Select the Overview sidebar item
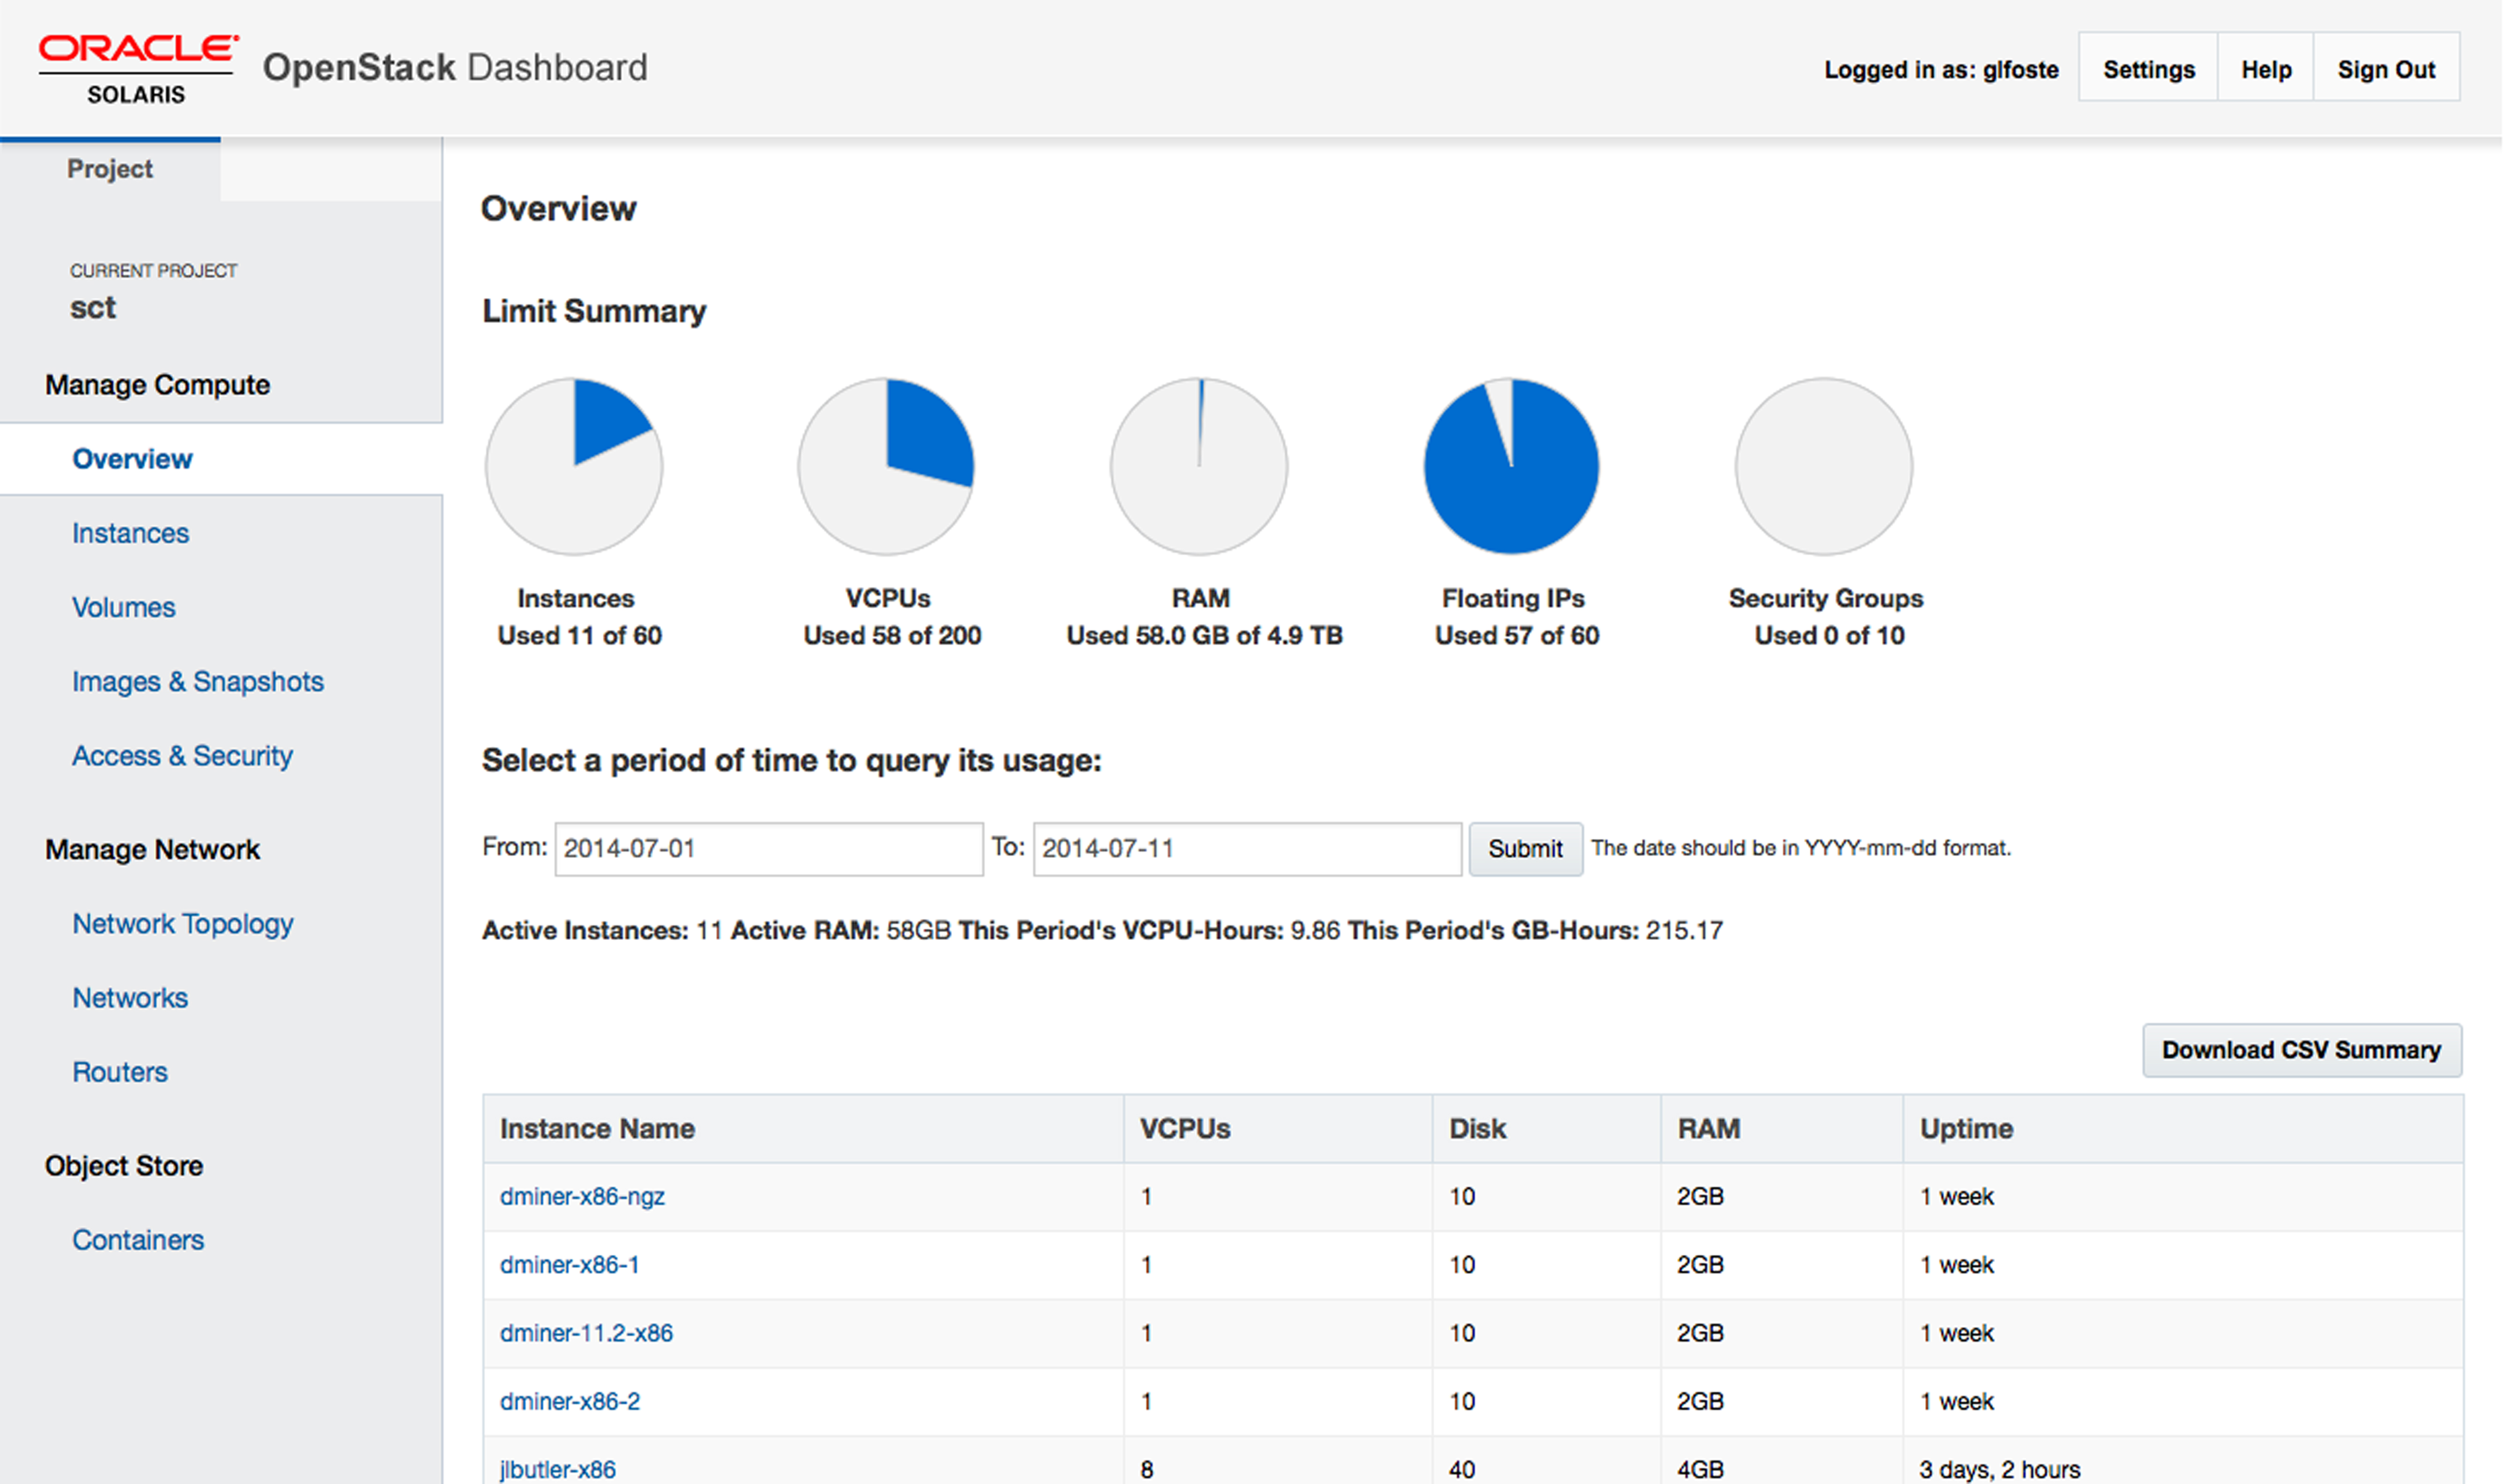Screen dimensions: 2504x1484 (x=132, y=458)
